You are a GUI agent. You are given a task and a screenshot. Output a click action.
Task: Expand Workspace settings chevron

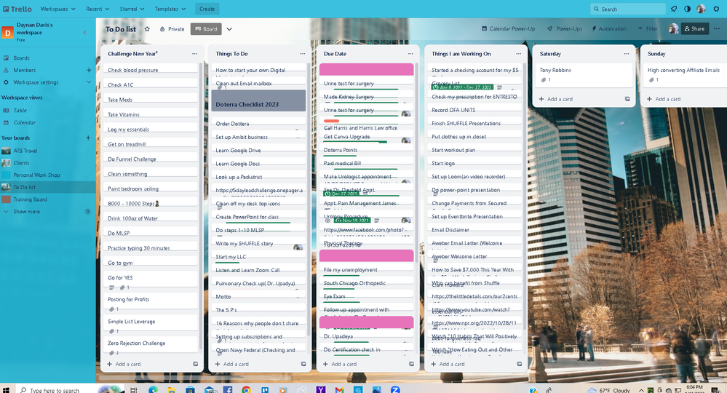(x=89, y=82)
